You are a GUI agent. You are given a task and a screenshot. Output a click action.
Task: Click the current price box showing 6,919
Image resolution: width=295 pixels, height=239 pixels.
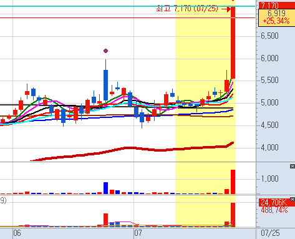(276, 17)
